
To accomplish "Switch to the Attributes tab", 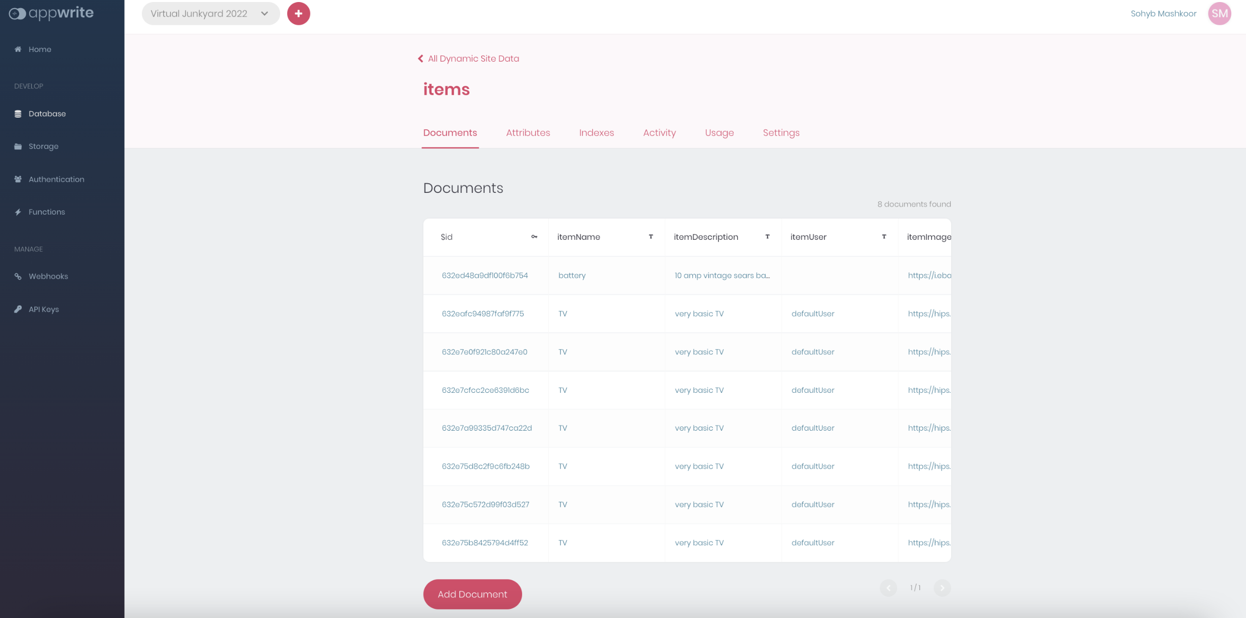I will [x=528, y=133].
